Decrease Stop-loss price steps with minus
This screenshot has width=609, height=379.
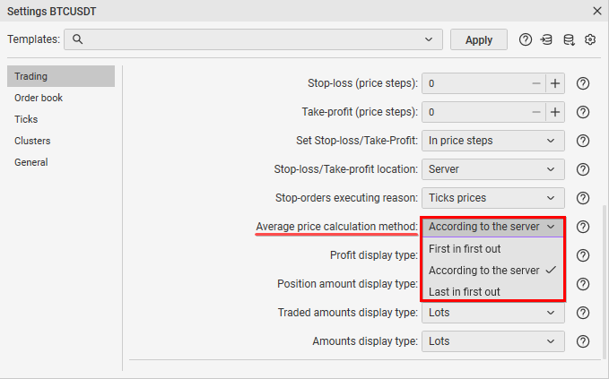pyautogui.click(x=536, y=83)
